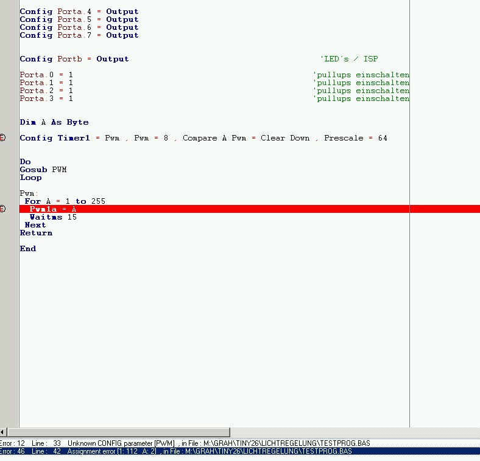
Task: Select Error 46 'Assignment error' row
Action: [240, 451]
